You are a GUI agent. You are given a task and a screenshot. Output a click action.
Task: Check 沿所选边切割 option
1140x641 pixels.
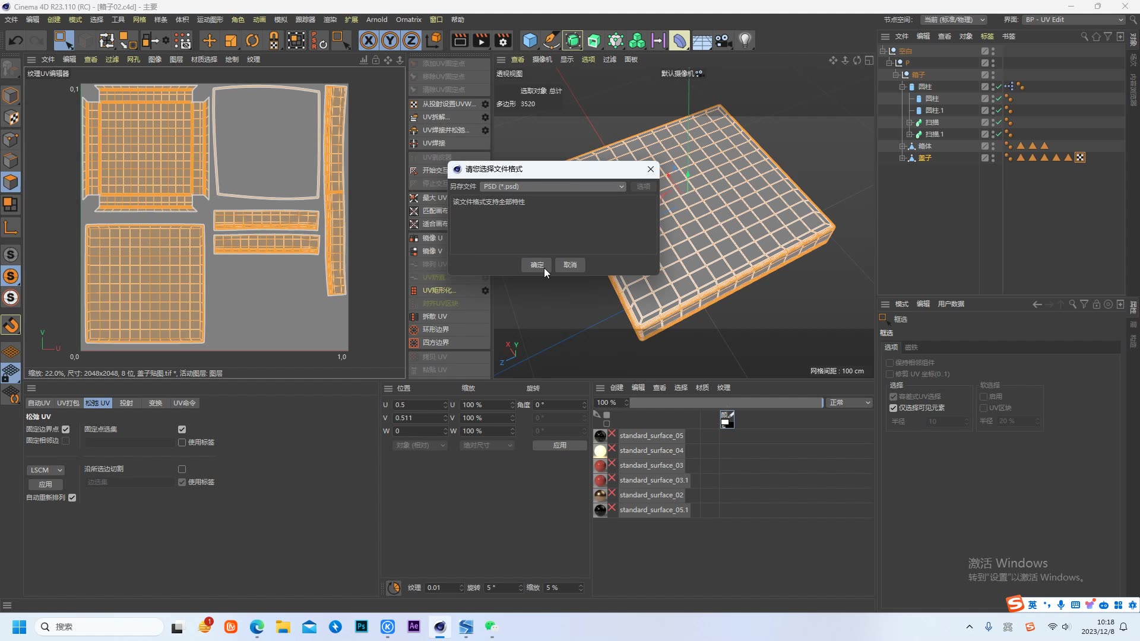coord(182,469)
